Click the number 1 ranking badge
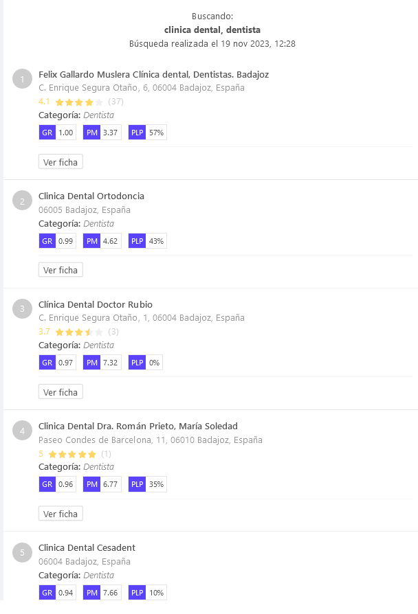Viewport: 418px width, 614px height. tap(23, 79)
